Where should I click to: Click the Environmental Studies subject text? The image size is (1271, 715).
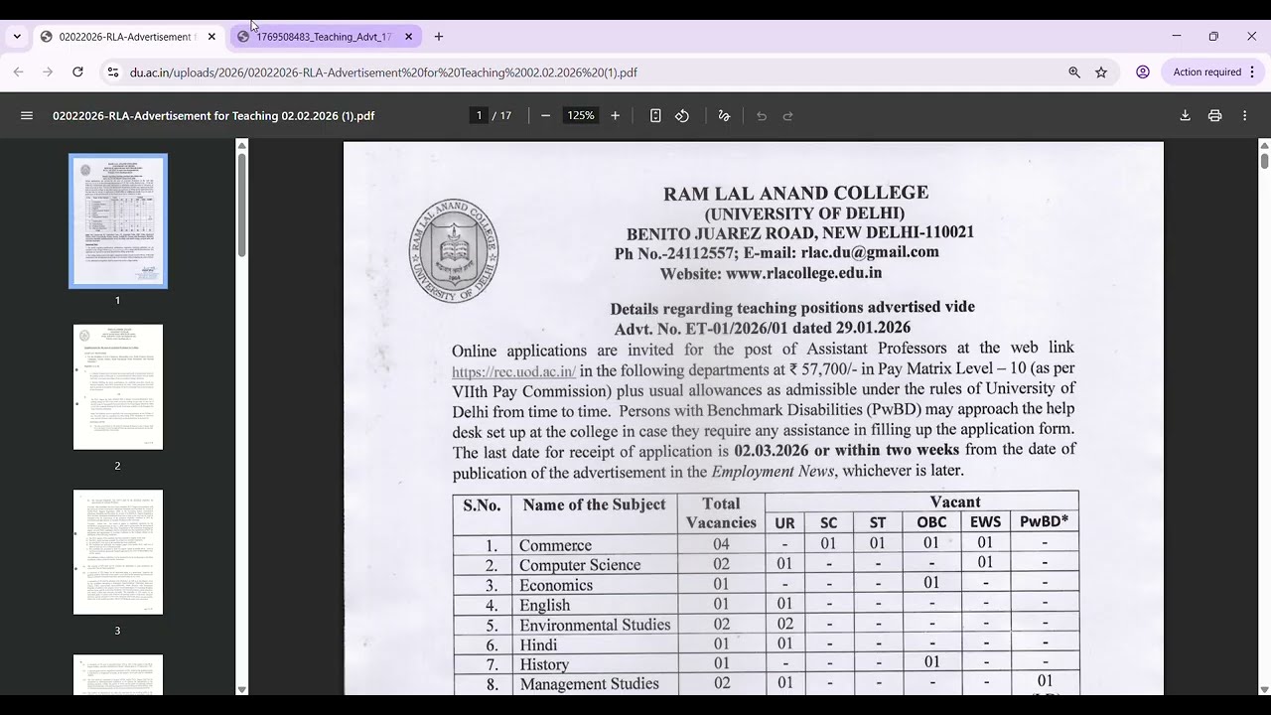[x=595, y=625]
